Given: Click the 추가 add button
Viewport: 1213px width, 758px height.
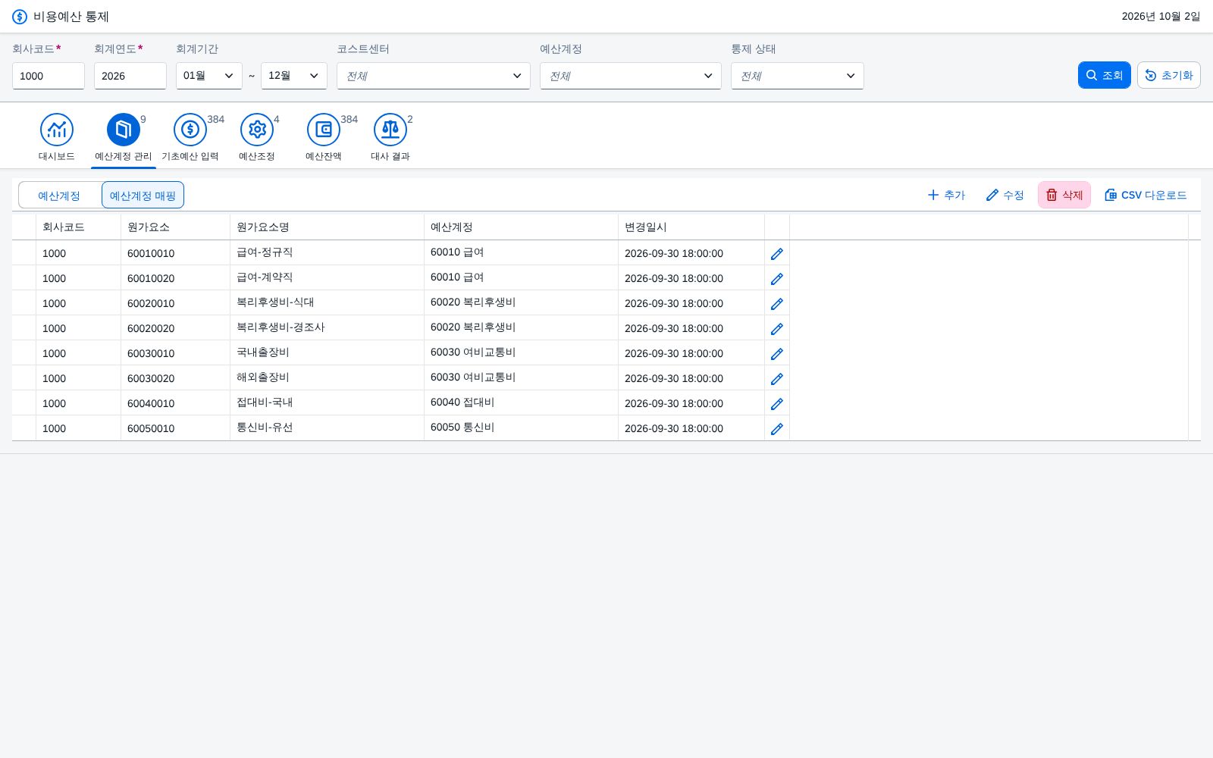Looking at the screenshot, I should (946, 195).
